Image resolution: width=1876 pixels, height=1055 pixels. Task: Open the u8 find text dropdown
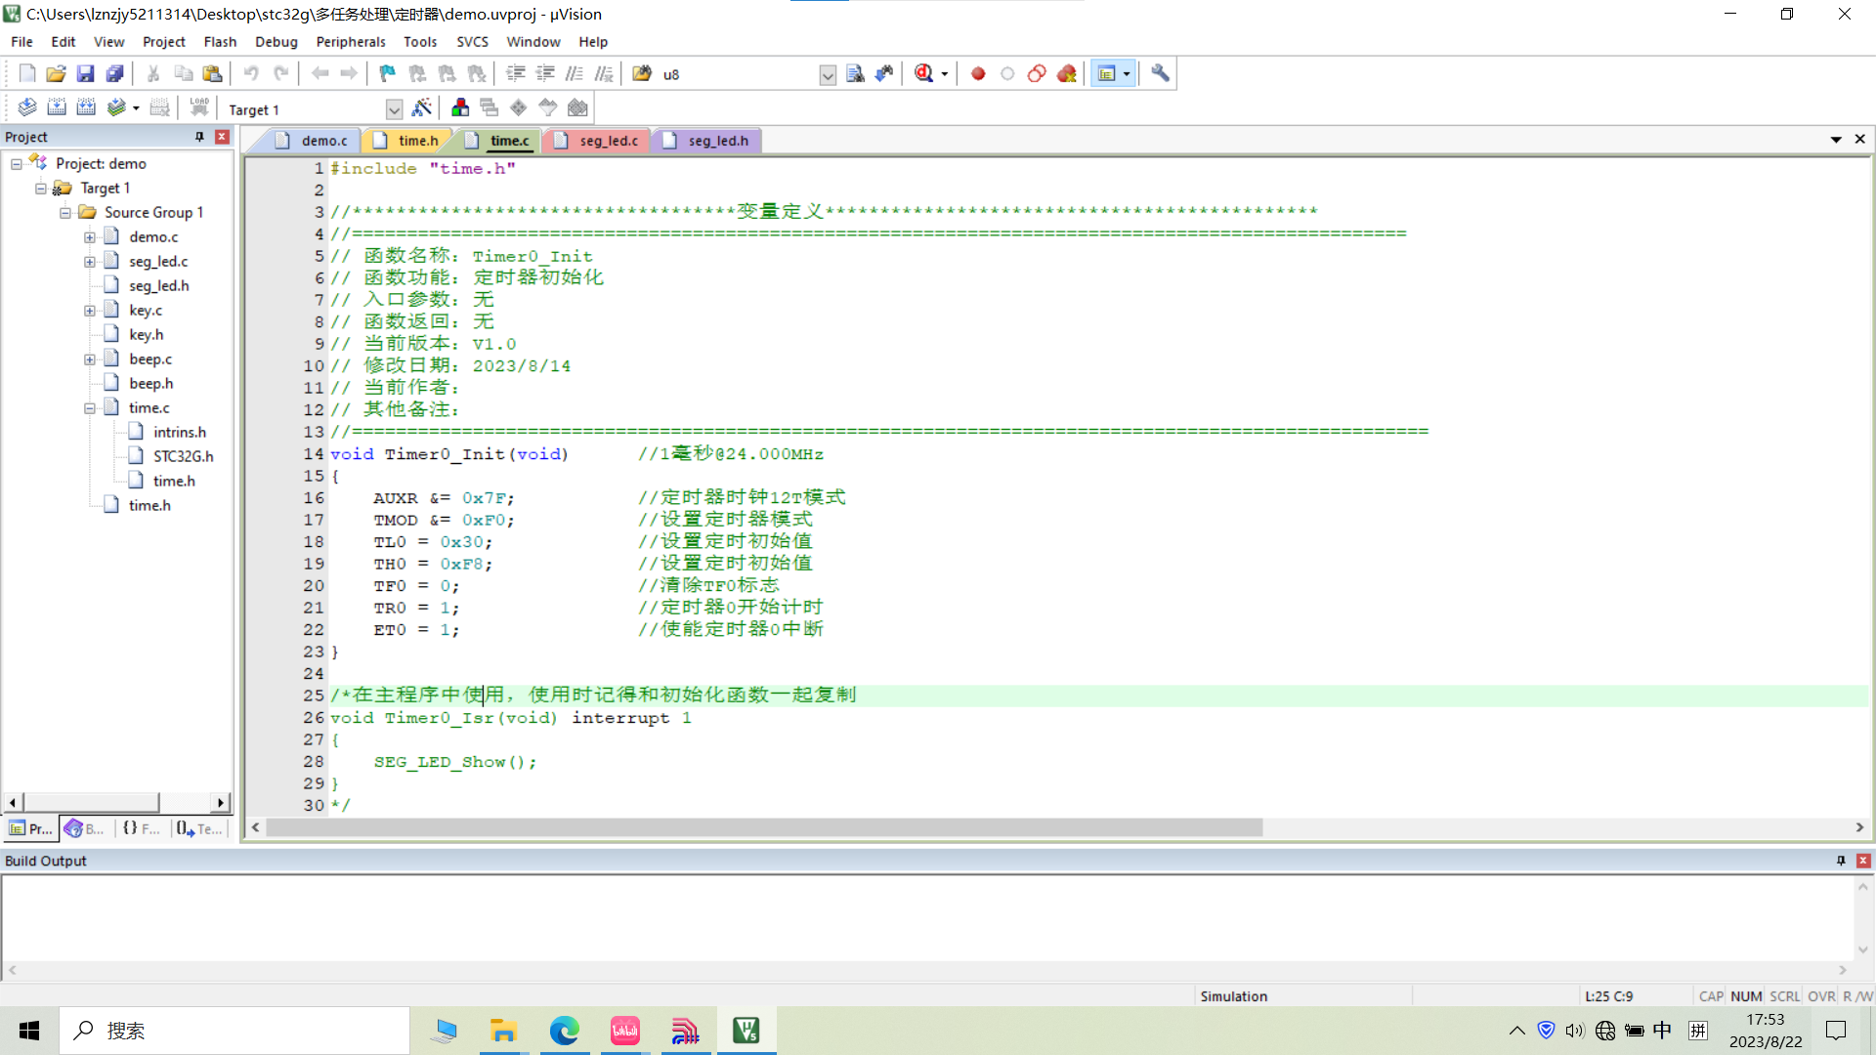pos(828,75)
